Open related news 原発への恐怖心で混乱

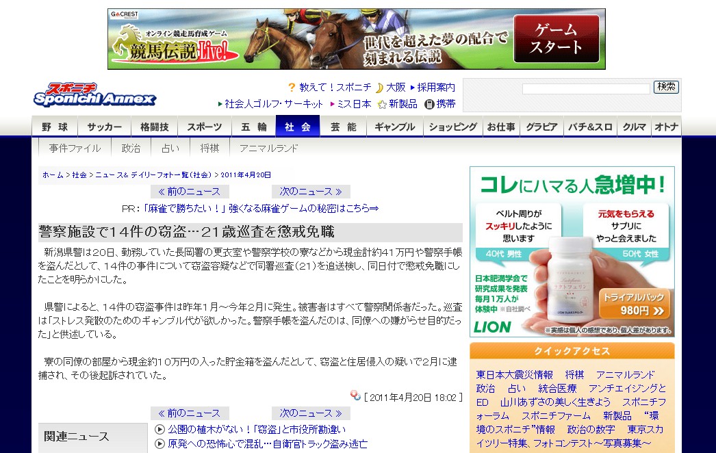(268, 443)
